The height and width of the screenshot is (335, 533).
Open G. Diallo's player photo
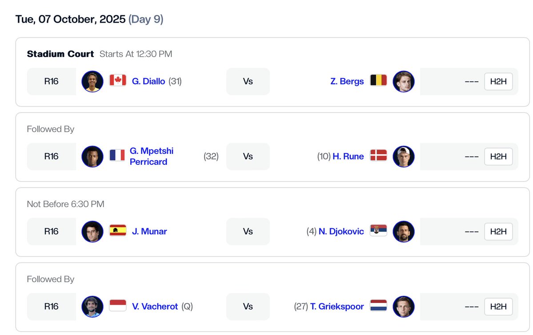tap(92, 81)
